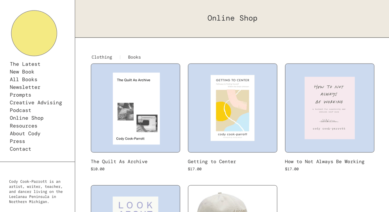Open All Books in sidebar
The image size is (389, 212).
[x=24, y=79]
